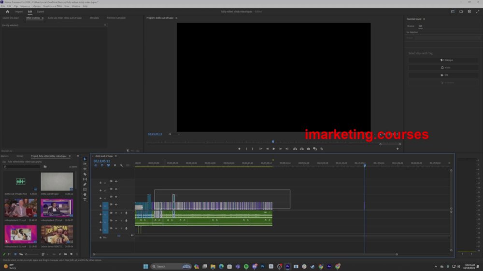Open the Markers menu

pyautogui.click(x=36, y=6)
